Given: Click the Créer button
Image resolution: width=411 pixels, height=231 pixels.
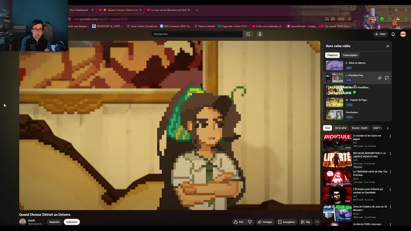Looking at the screenshot, I should click(x=380, y=34).
